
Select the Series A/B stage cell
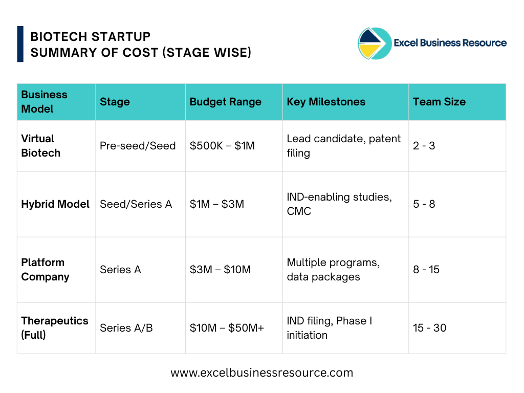click(x=126, y=328)
